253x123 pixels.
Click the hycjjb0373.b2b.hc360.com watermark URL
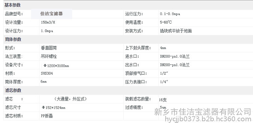(208, 119)
